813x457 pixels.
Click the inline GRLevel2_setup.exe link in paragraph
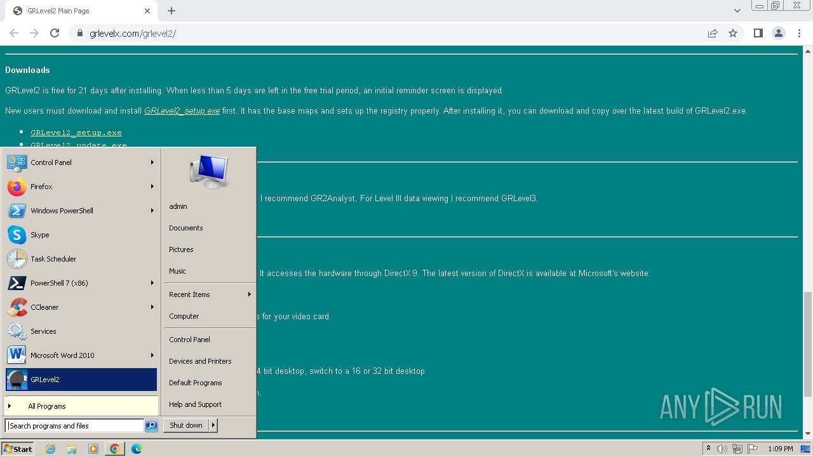(182, 111)
